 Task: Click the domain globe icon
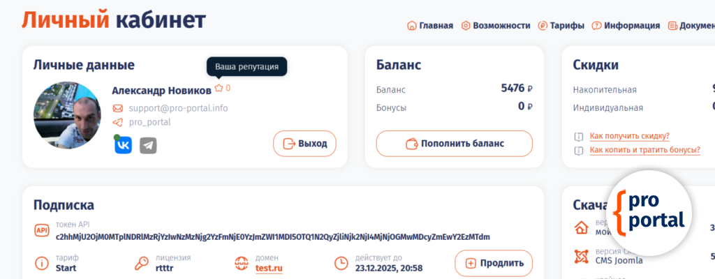[x=242, y=264]
